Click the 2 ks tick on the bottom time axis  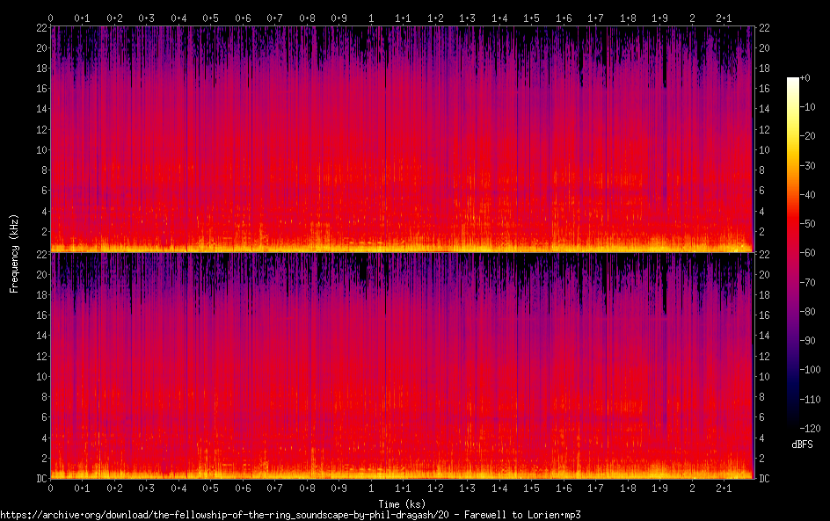click(x=692, y=488)
